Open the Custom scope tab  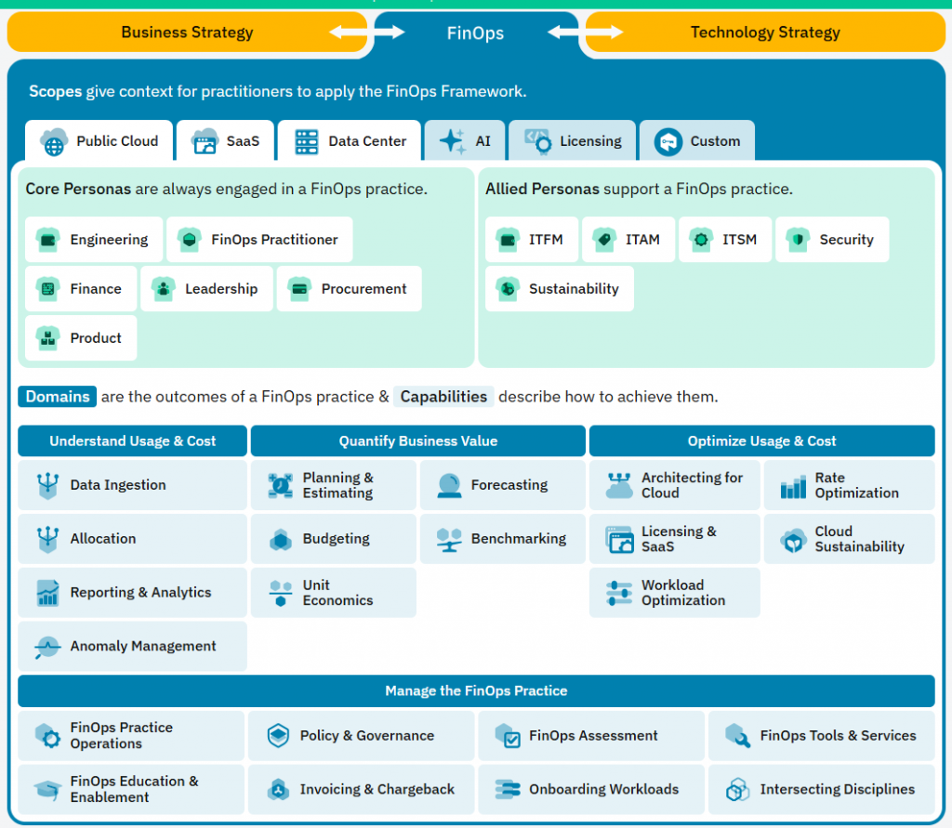(697, 141)
